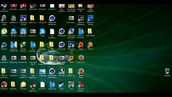Launch Steam from the desktop

(62, 85)
